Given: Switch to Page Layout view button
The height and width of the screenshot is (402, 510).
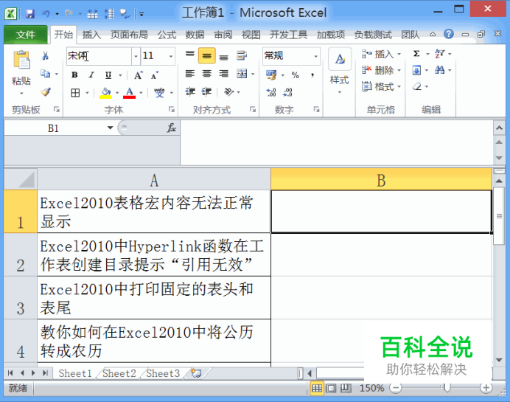Looking at the screenshot, I should 331,388.
